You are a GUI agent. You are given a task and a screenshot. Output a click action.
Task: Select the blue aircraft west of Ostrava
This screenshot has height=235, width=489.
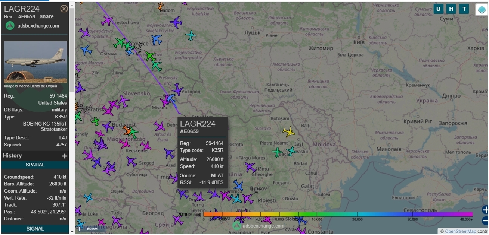[x=86, y=50]
